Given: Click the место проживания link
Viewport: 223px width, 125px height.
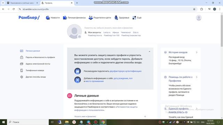Looking at the screenshot, I should point(94,81).
